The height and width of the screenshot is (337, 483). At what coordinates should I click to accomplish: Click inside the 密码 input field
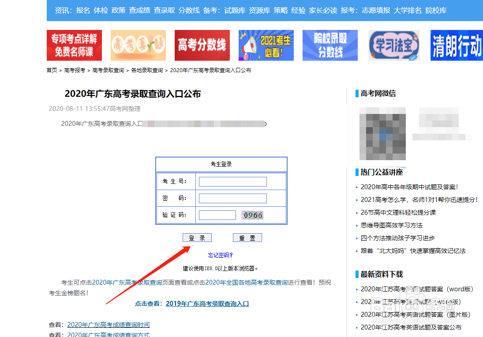233,198
